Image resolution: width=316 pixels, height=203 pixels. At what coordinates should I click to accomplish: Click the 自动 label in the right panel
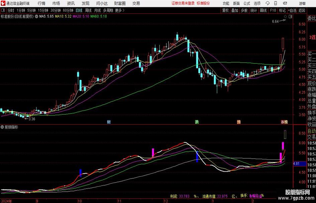coord(312,131)
